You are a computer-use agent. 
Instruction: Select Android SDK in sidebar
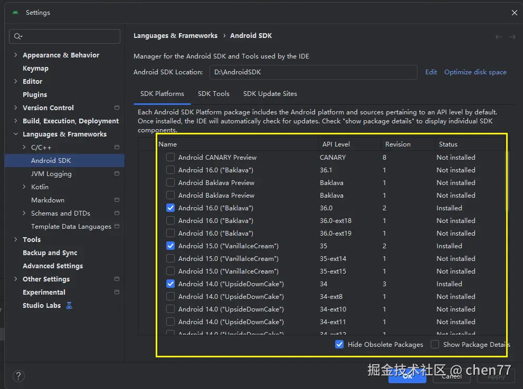coord(65,161)
